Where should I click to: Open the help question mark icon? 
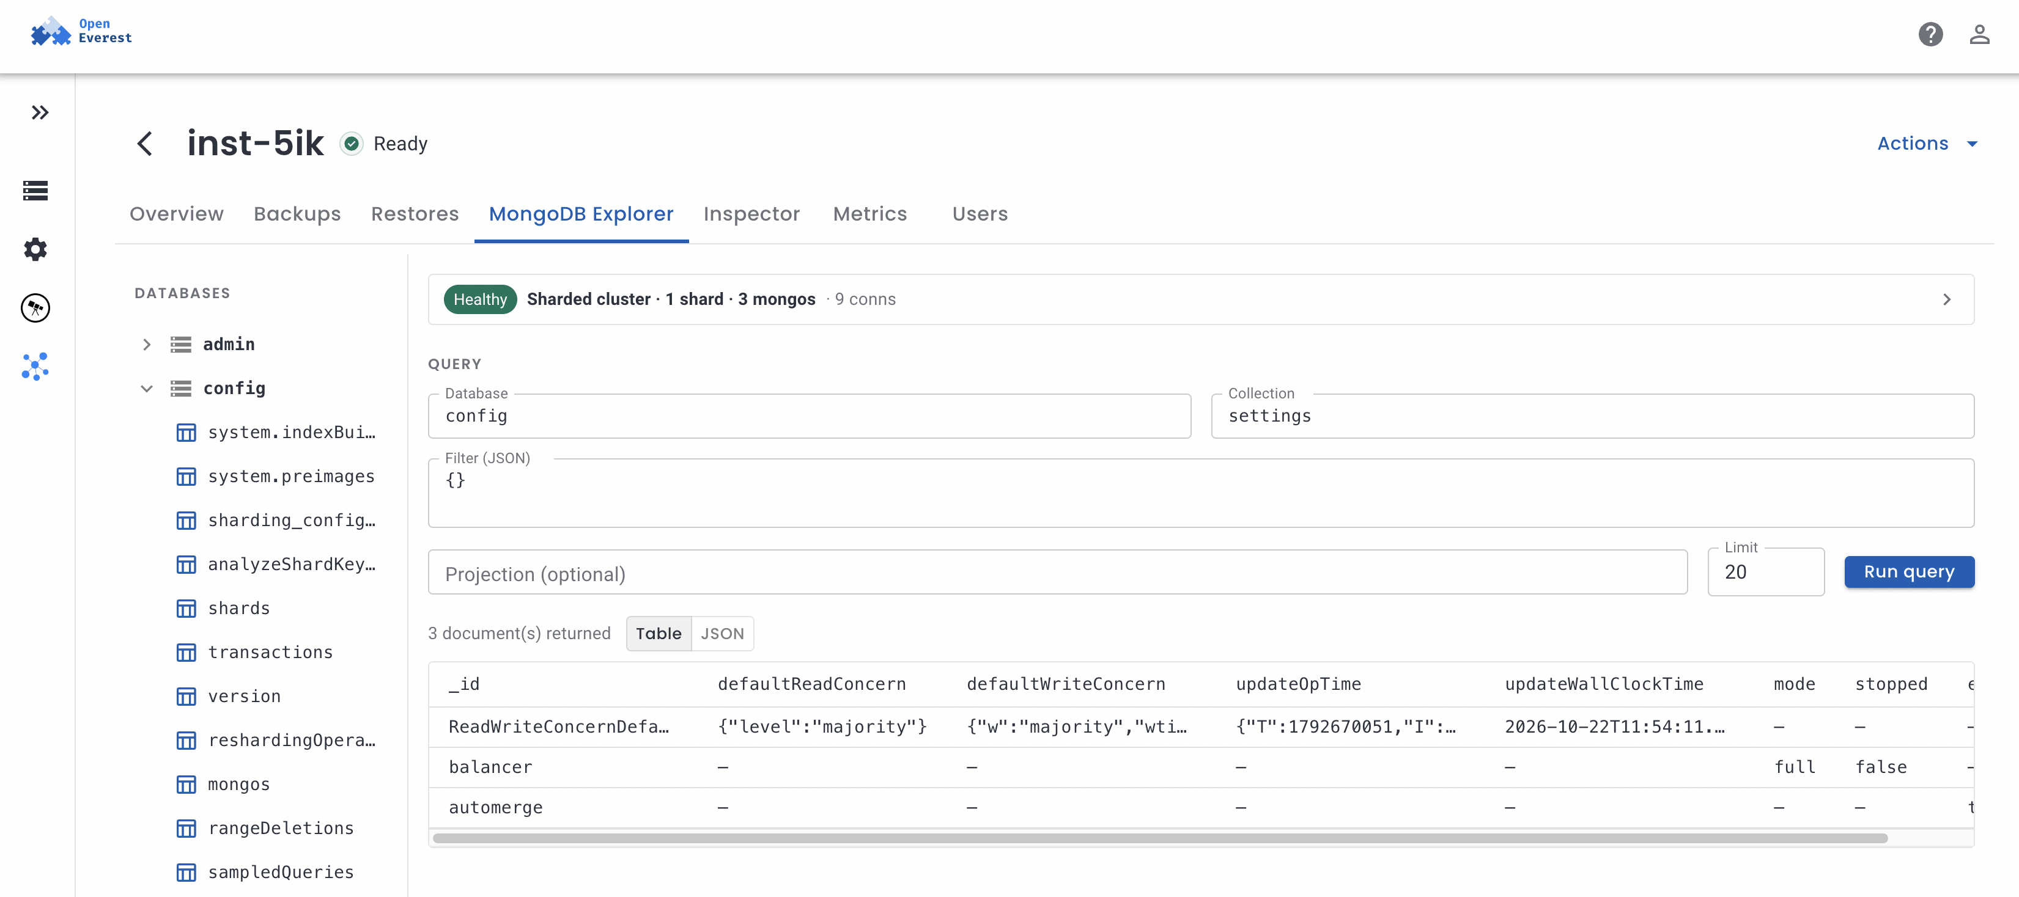tap(1930, 34)
